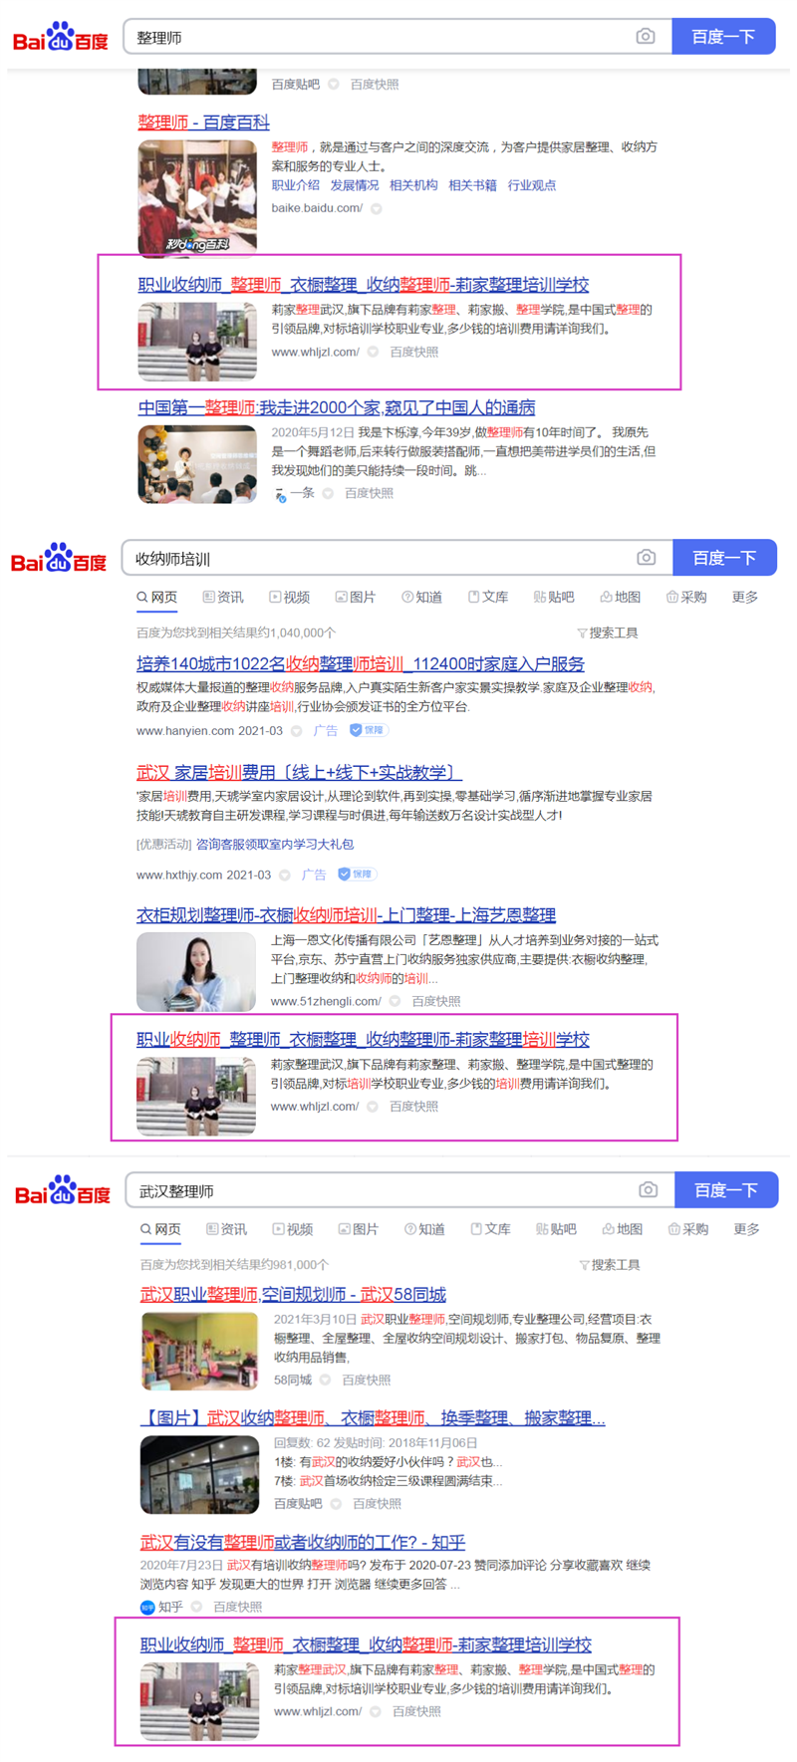Screen dimensions: 797x1762
Task: Click 百度一下 button next to 整理师 query
Action: pyautogui.click(x=723, y=37)
